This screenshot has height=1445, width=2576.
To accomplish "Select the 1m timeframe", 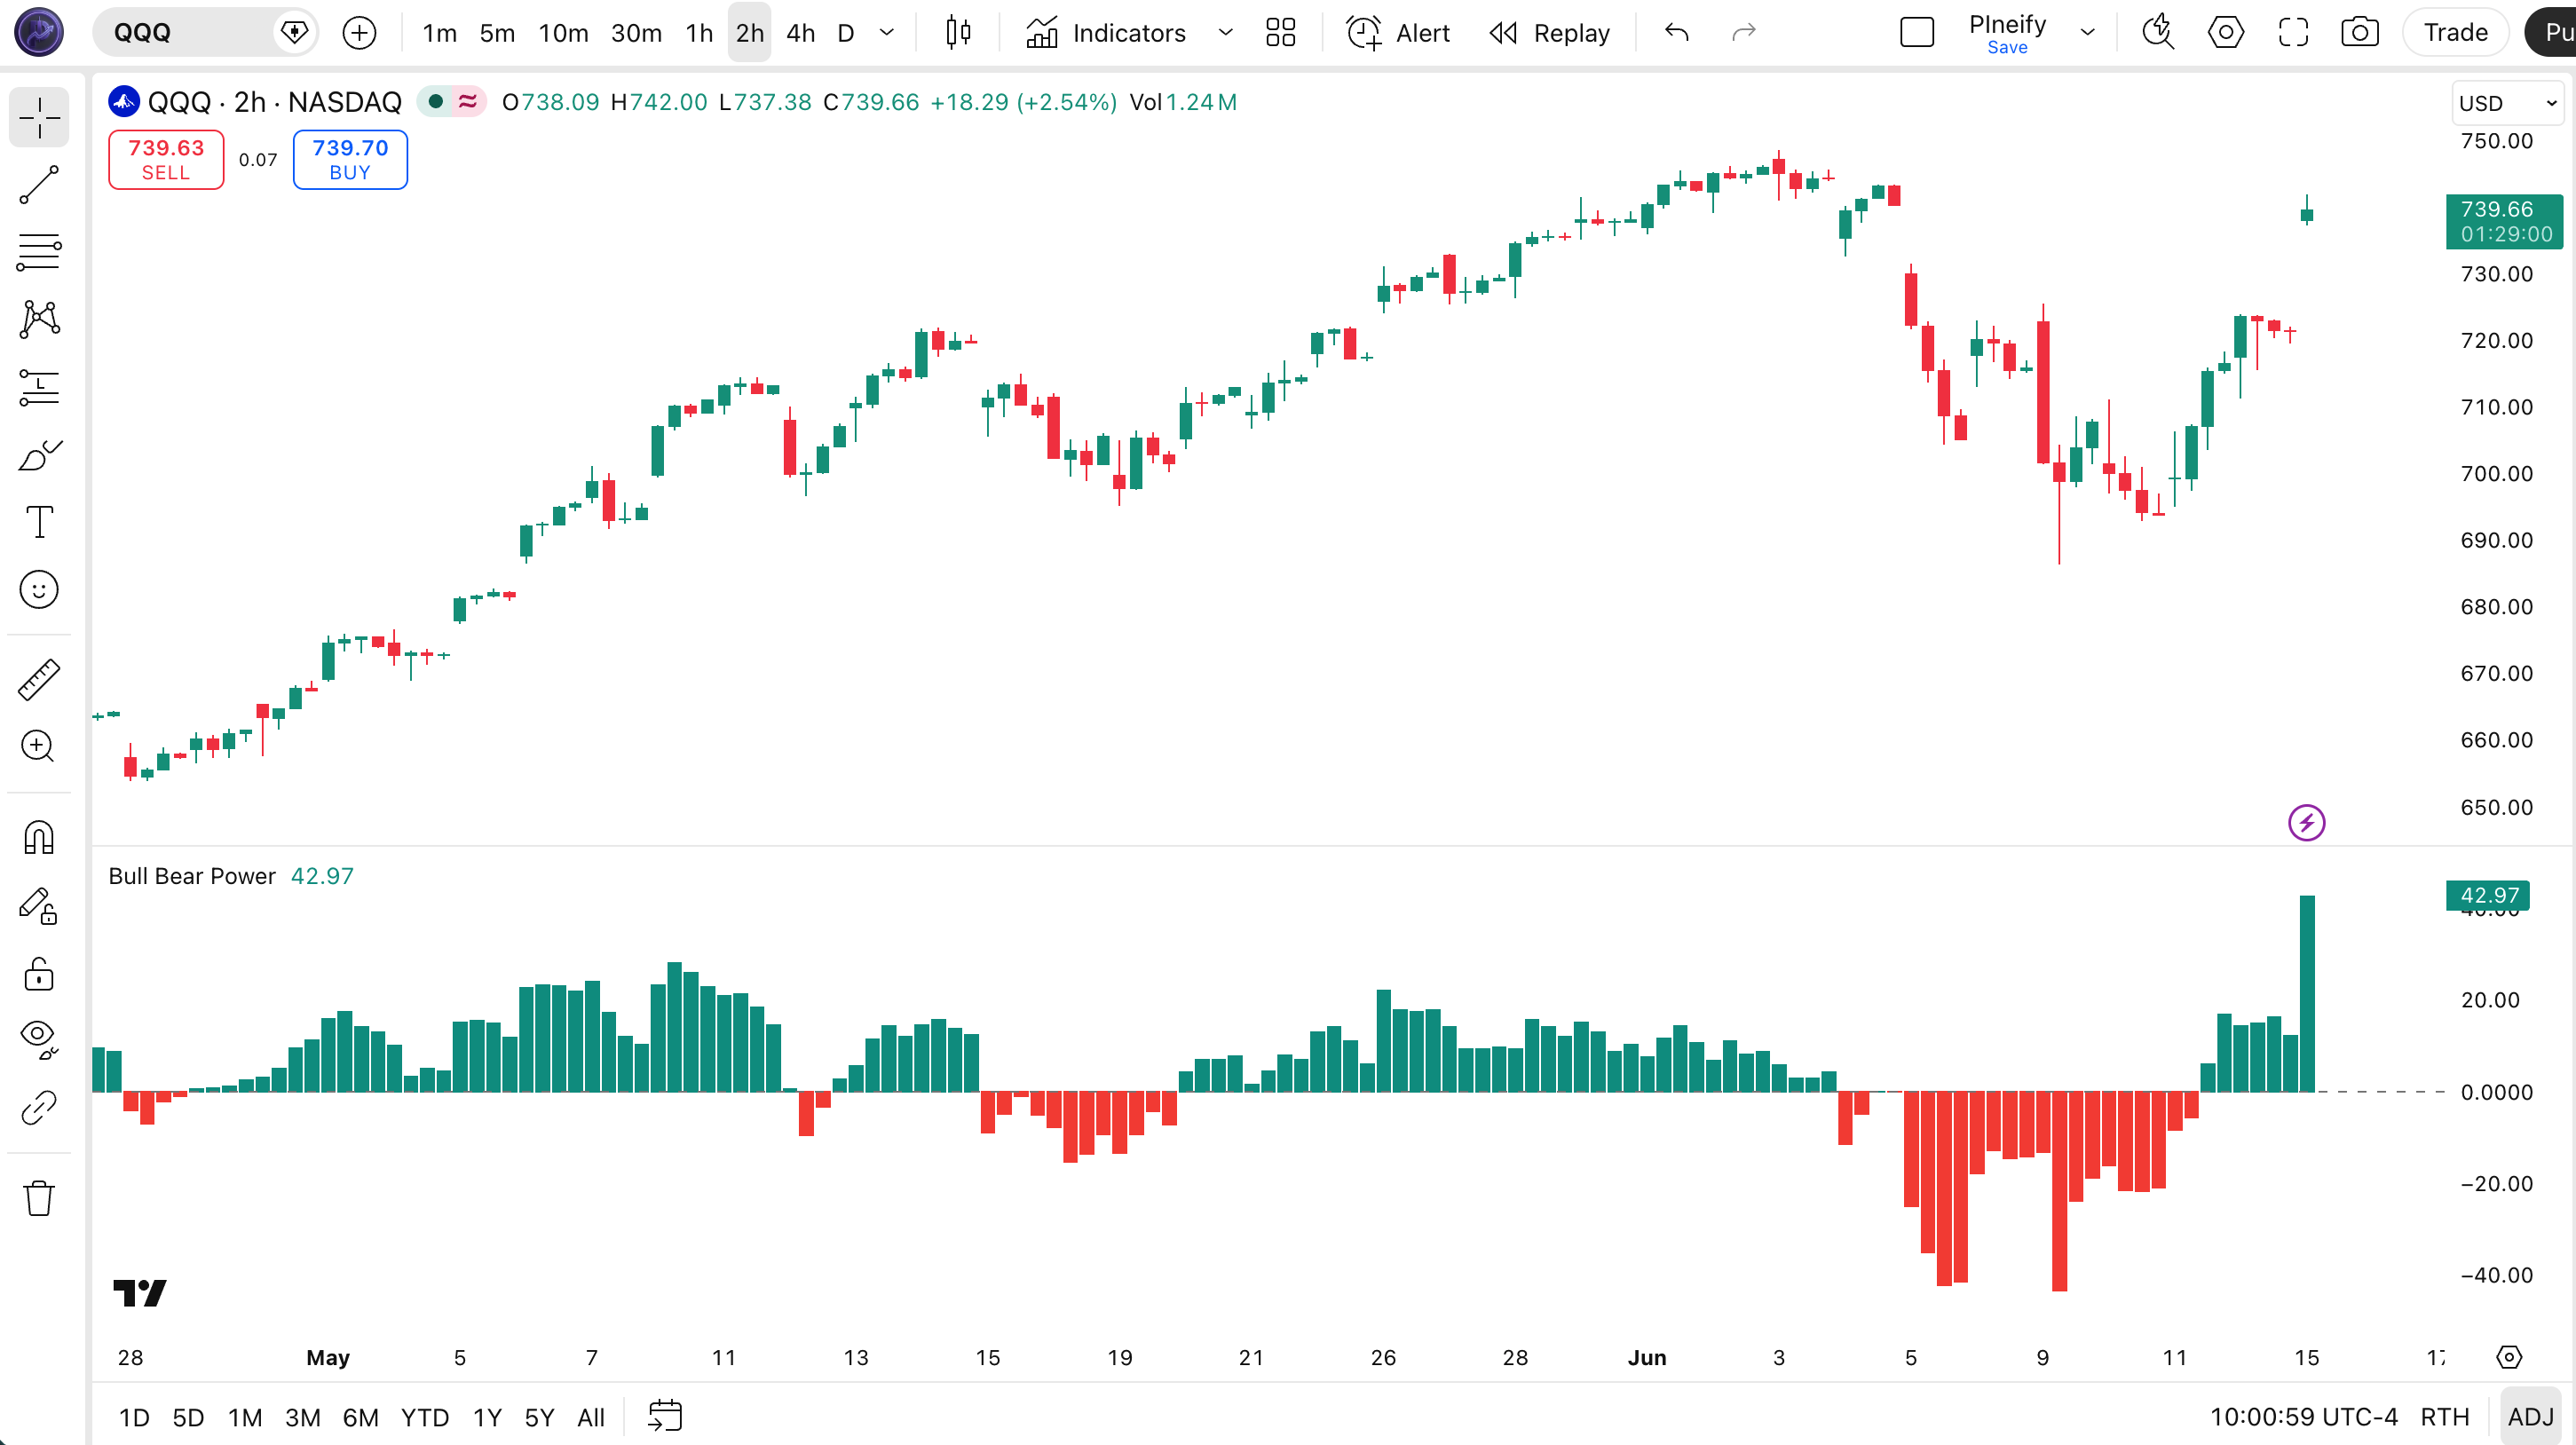I will click(439, 33).
